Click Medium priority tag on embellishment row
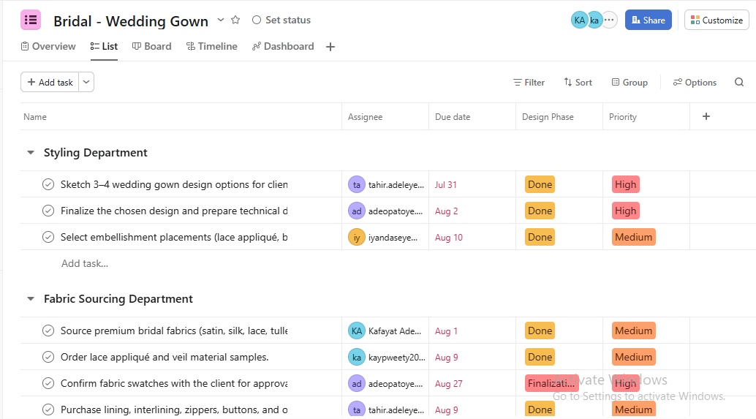The width and height of the screenshot is (756, 419). pos(634,237)
